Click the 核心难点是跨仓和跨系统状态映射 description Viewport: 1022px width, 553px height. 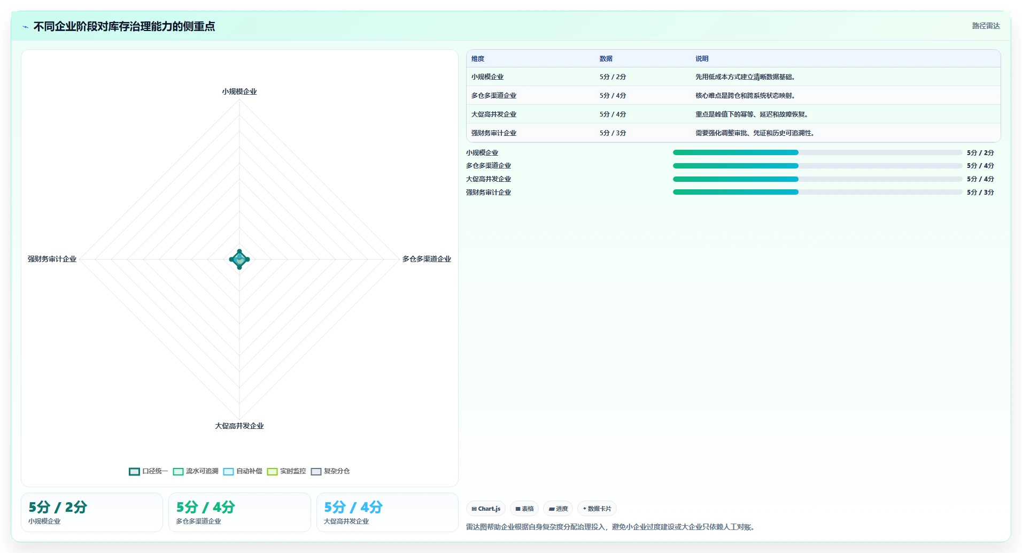click(x=745, y=96)
